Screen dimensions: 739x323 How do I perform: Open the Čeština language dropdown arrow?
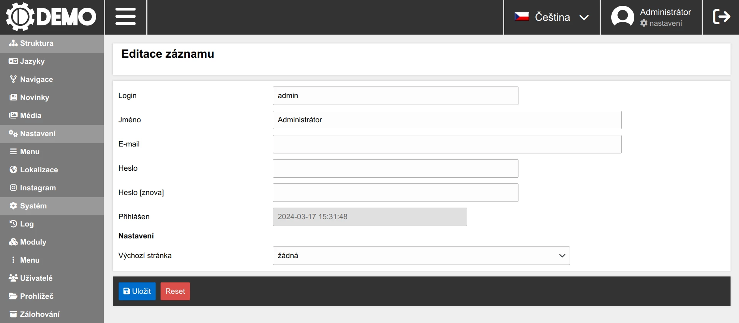tap(584, 17)
